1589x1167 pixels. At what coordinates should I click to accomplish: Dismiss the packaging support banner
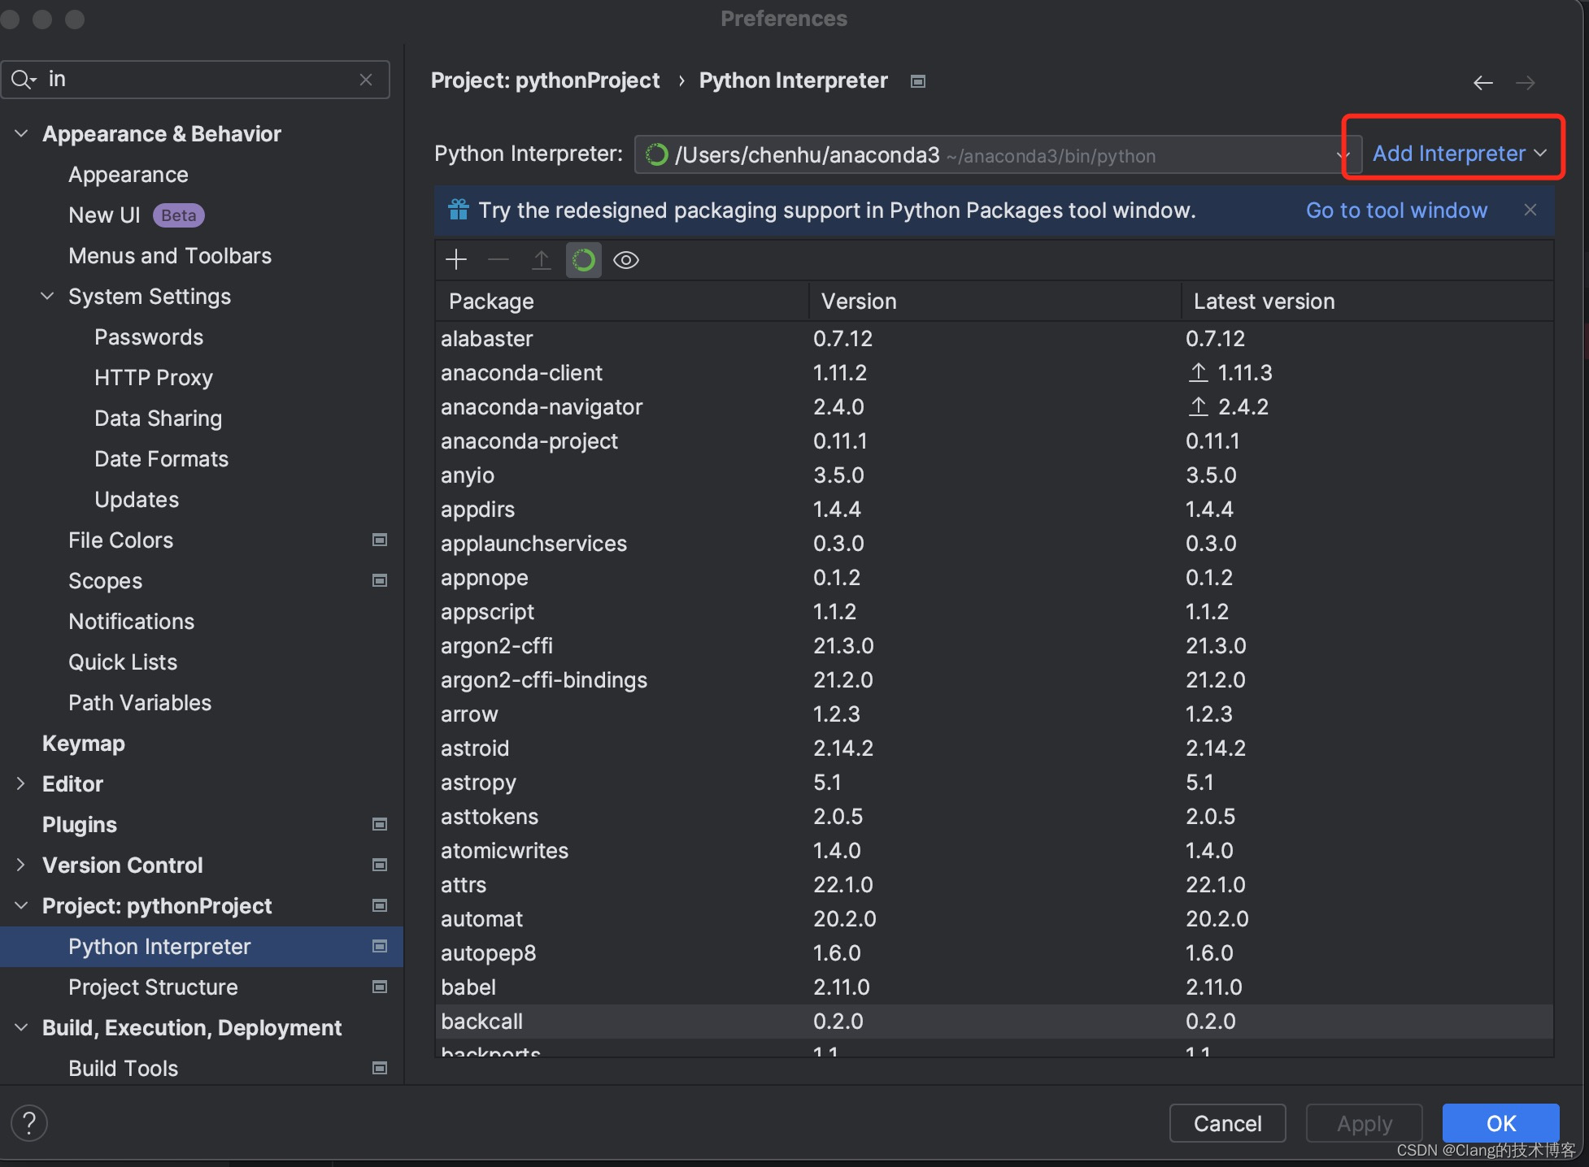[x=1530, y=210]
